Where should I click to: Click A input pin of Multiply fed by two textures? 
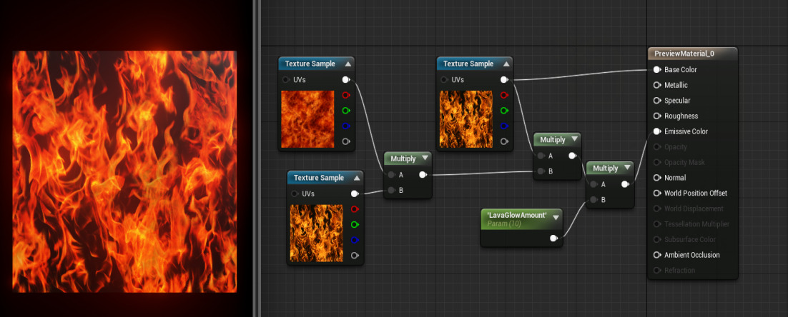[x=391, y=175]
